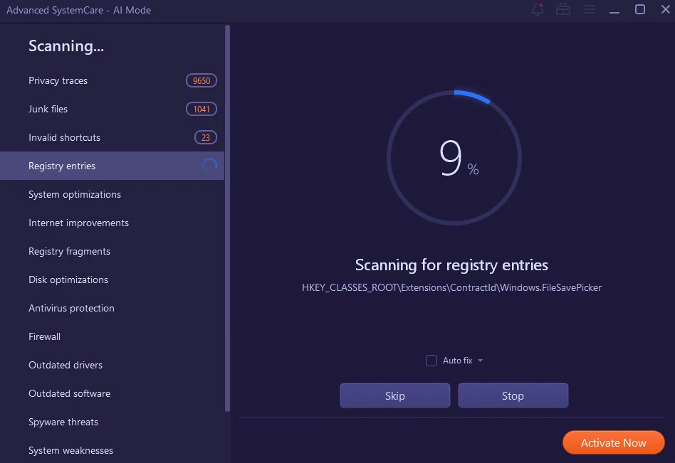
Task: Select Privacy traces in the sidebar
Action: click(x=58, y=80)
